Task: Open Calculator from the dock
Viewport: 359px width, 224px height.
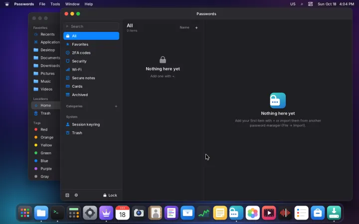Action: click(x=74, y=213)
